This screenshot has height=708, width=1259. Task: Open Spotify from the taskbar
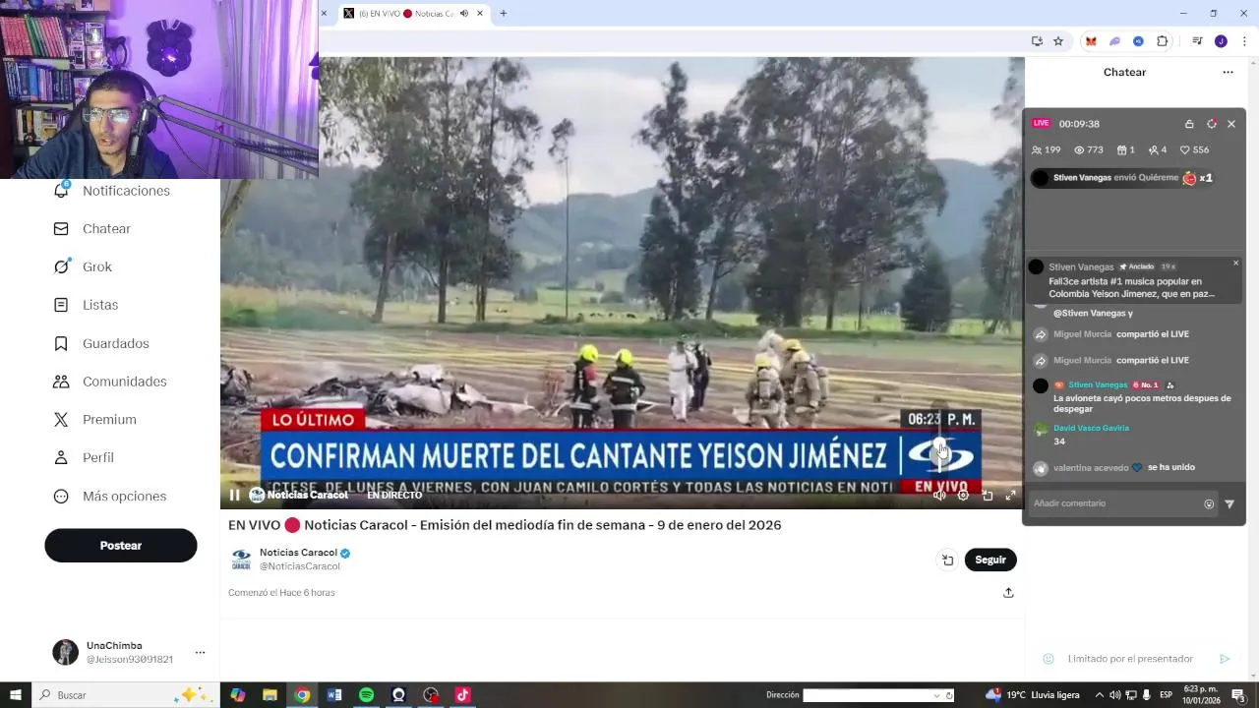[x=366, y=695]
